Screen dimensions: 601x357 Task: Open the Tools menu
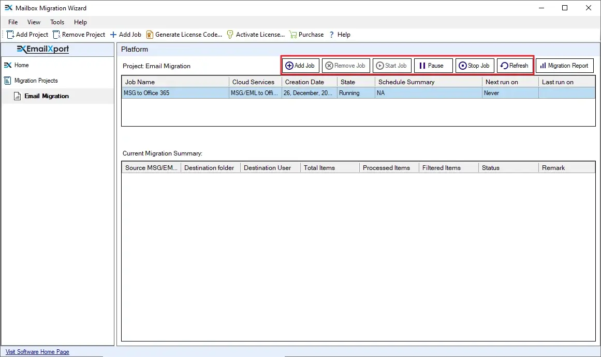click(57, 22)
